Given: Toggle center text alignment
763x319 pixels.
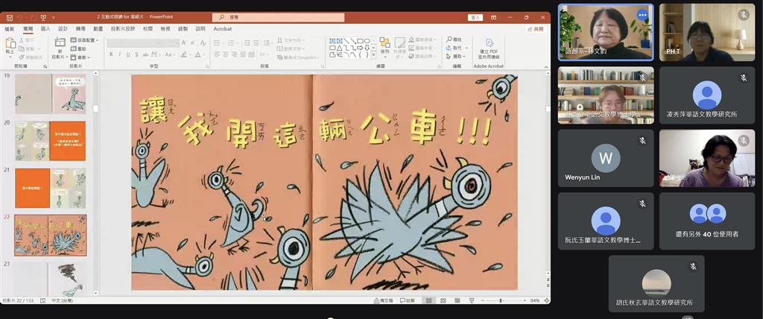Looking at the screenshot, I should point(225,54).
